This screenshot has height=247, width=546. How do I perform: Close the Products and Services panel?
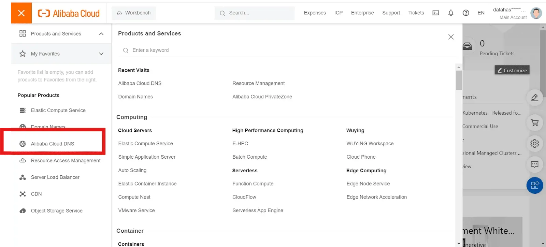[451, 37]
